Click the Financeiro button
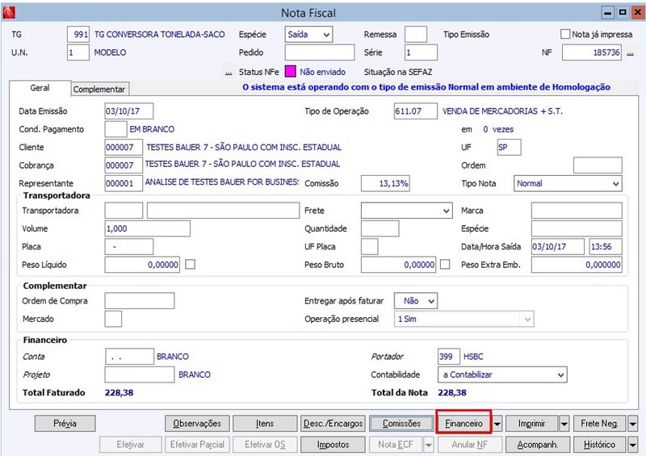 pos(464,424)
